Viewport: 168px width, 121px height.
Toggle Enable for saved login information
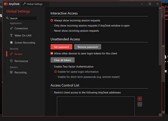tap(55, 71)
